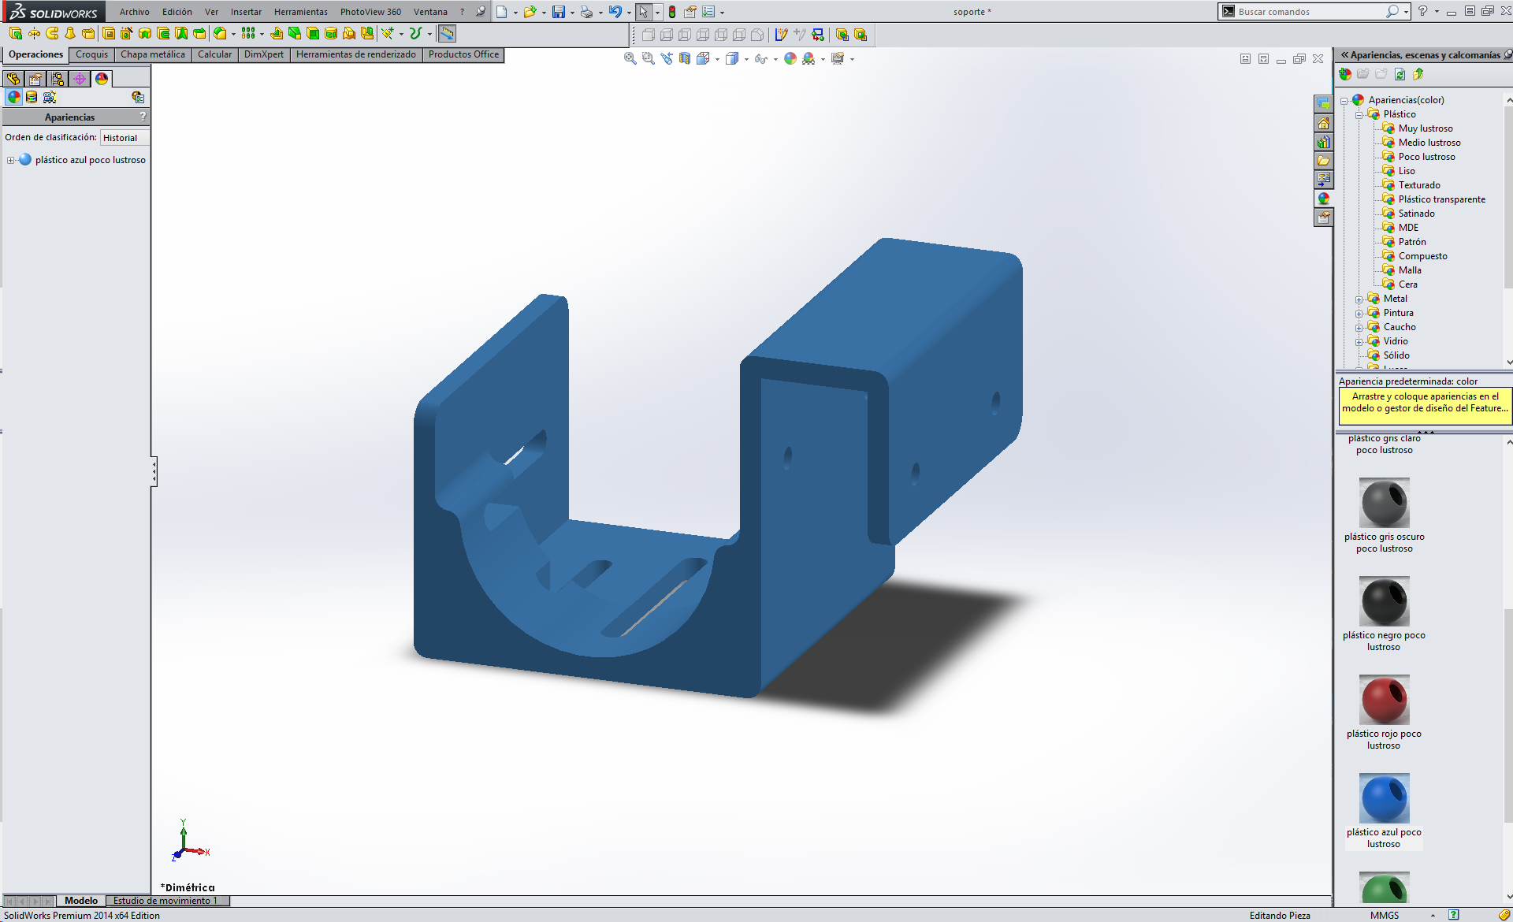Image resolution: width=1513 pixels, height=922 pixels.
Task: Click the View Scene, Lights and Cameras icon
Action: [x=50, y=97]
